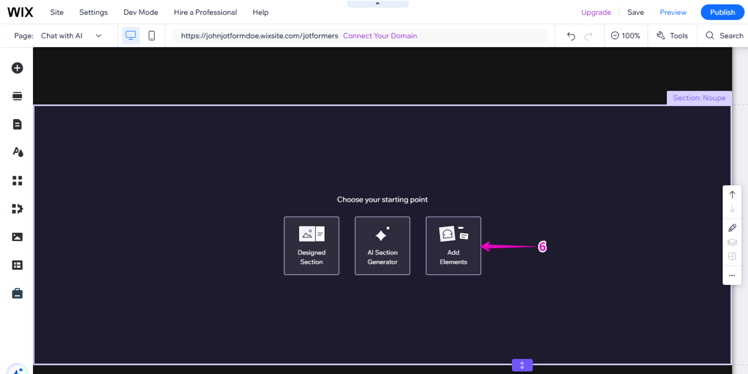Viewport: 748px width, 374px height.
Task: Zoom out using the minus control
Action: [615, 36]
